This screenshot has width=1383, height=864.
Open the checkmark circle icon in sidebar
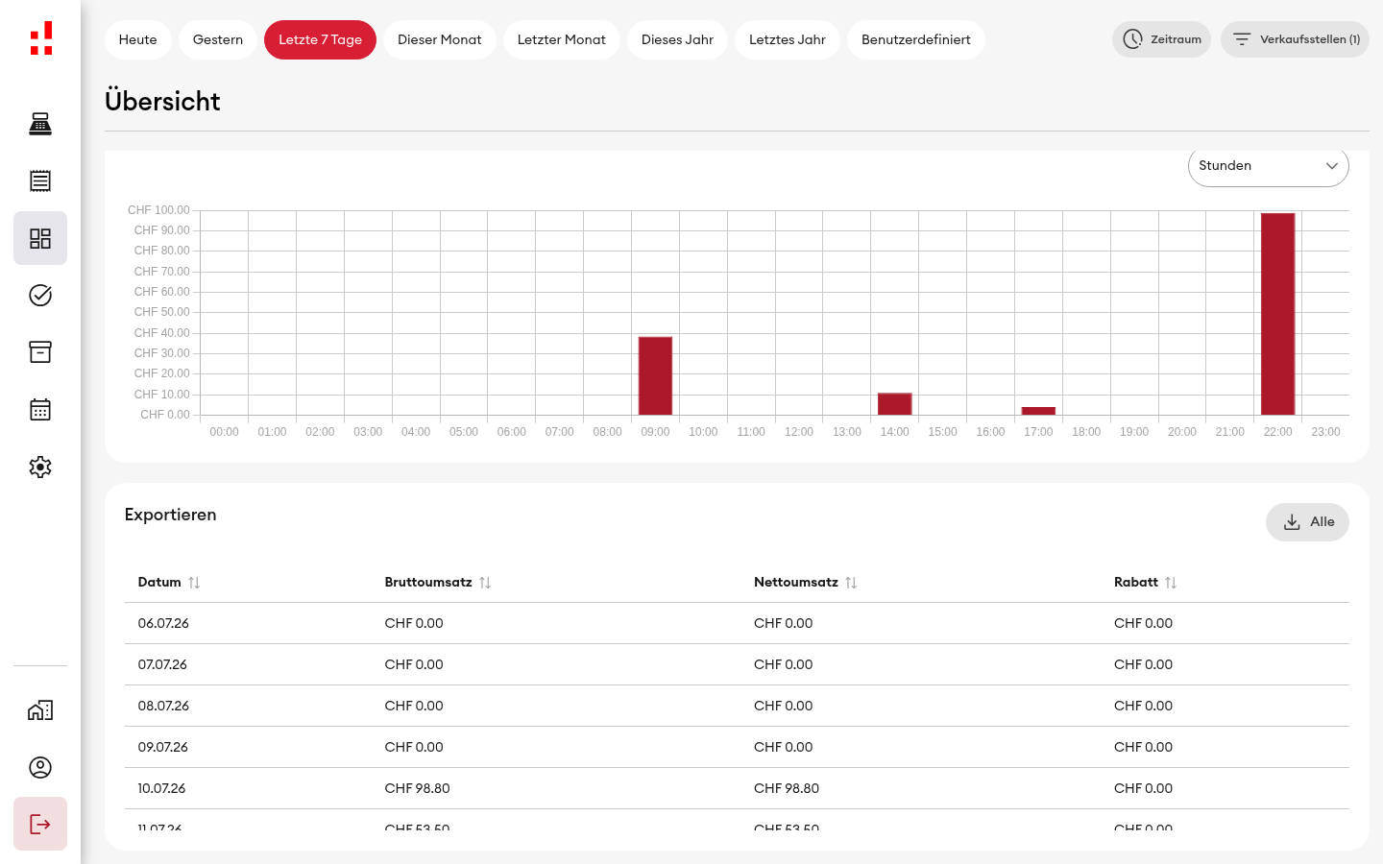(40, 296)
